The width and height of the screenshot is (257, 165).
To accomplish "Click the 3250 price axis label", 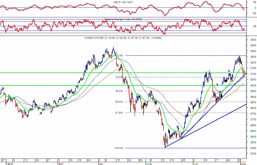I will 253,57.
